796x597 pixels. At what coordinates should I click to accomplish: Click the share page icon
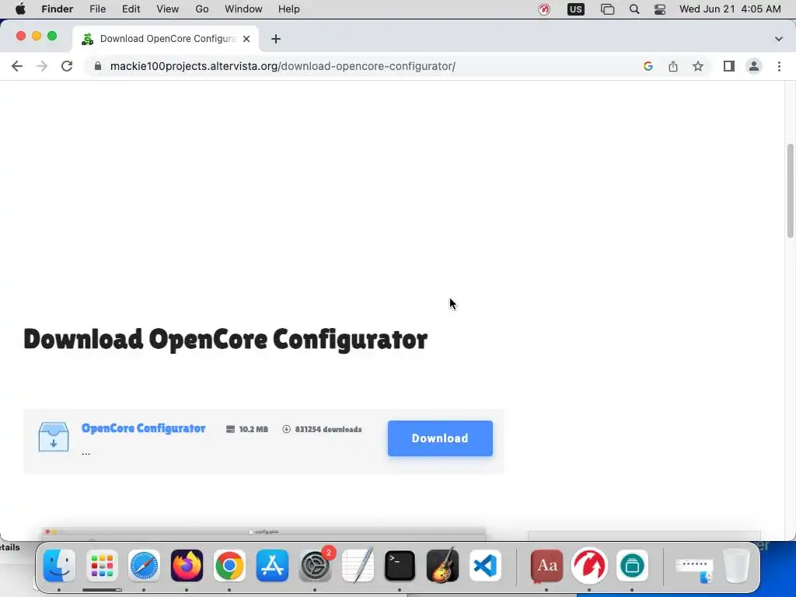[x=672, y=66]
